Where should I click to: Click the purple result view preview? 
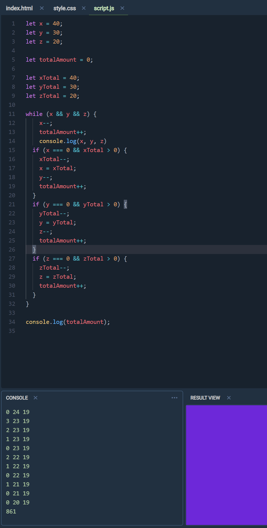226,465
